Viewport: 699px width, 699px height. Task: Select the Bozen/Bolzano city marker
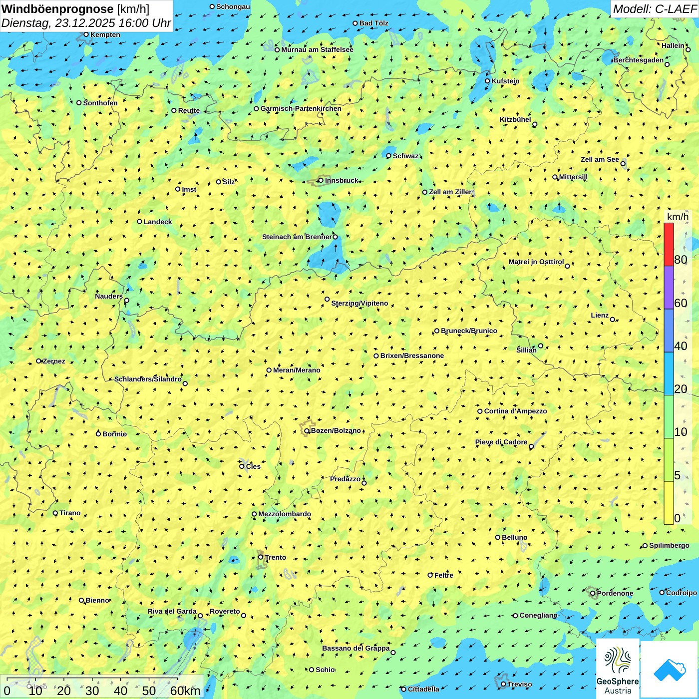(307, 431)
